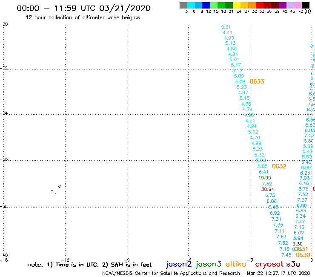Click the 6.25 wave height value

305,173
